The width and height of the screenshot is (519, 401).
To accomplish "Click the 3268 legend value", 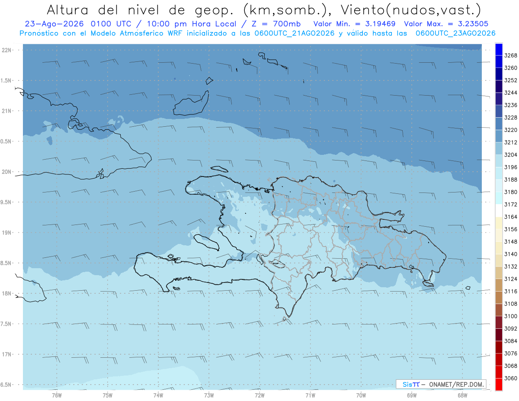I will pyautogui.click(x=511, y=56).
